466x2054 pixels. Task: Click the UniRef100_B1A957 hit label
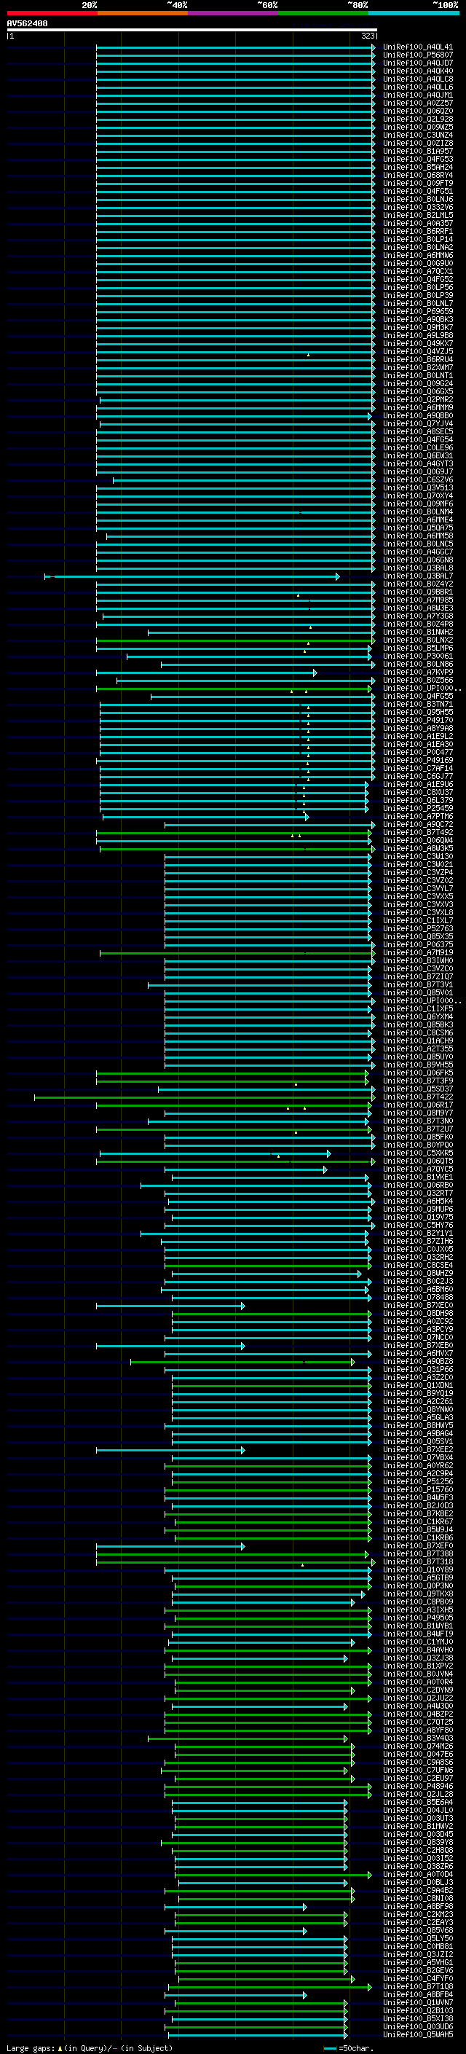[418, 152]
